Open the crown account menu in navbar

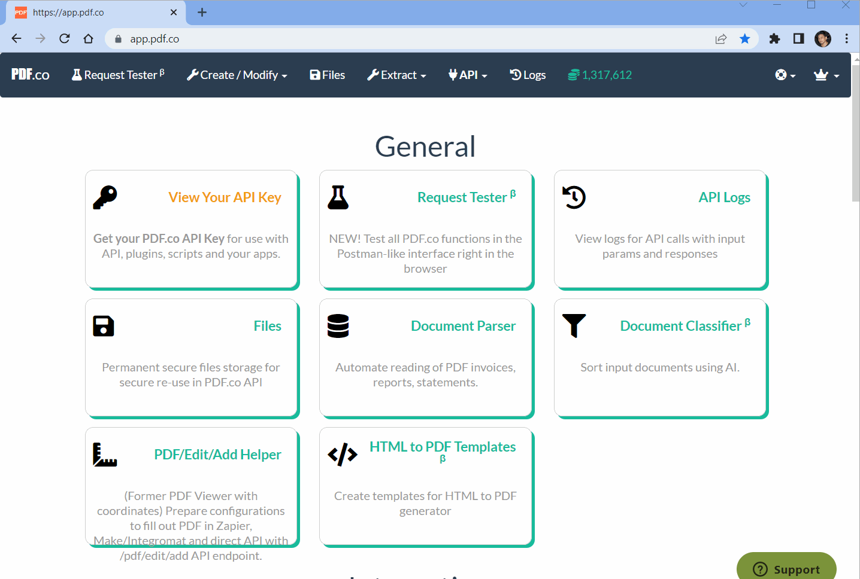point(826,75)
